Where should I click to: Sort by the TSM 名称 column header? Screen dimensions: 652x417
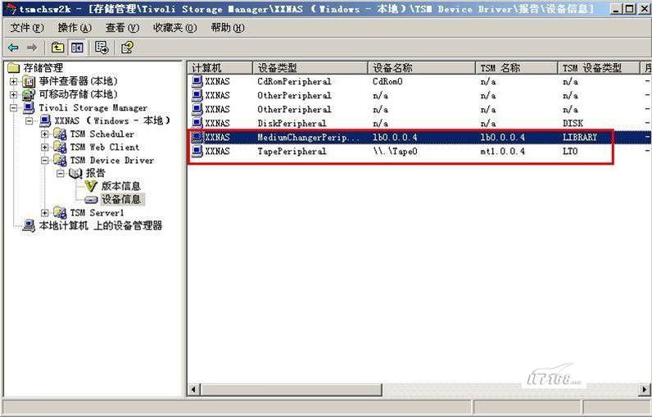click(x=517, y=68)
